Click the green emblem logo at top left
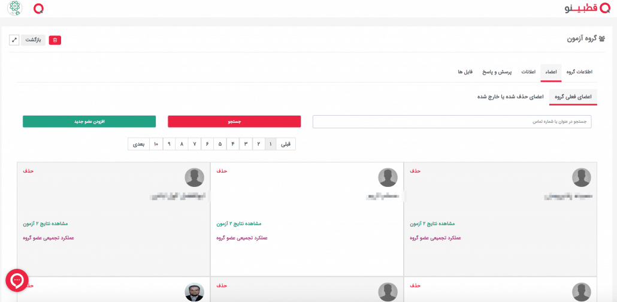The image size is (617, 302). pos(14,8)
